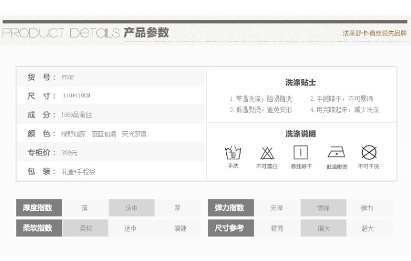Select the highlighted 适中 thickness option
Screen dimensions: 411x261
[130, 208]
